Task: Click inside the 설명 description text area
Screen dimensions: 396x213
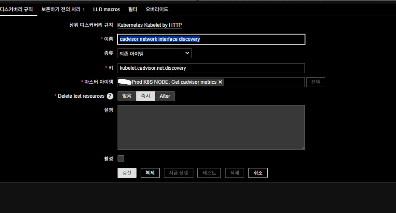Action: pos(211,128)
